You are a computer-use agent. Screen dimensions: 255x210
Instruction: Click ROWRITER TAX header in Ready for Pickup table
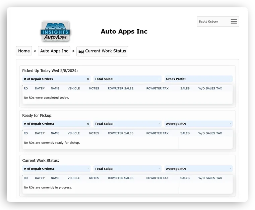pos(157,133)
